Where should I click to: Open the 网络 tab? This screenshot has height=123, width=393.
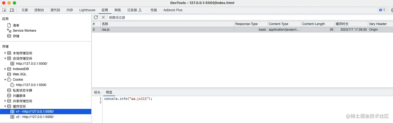click(x=118, y=10)
